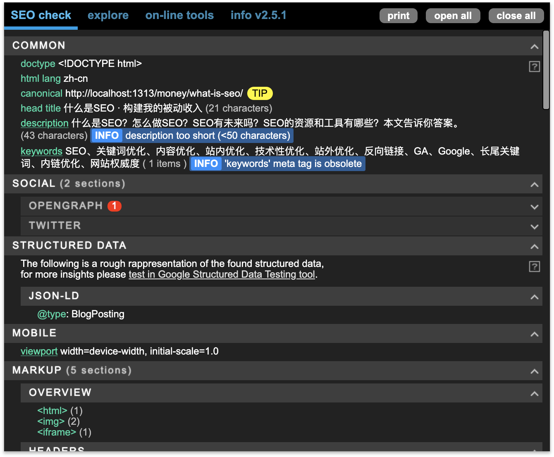Collapse the JSON-LD subsection
The width and height of the screenshot is (554, 457).
click(534, 297)
